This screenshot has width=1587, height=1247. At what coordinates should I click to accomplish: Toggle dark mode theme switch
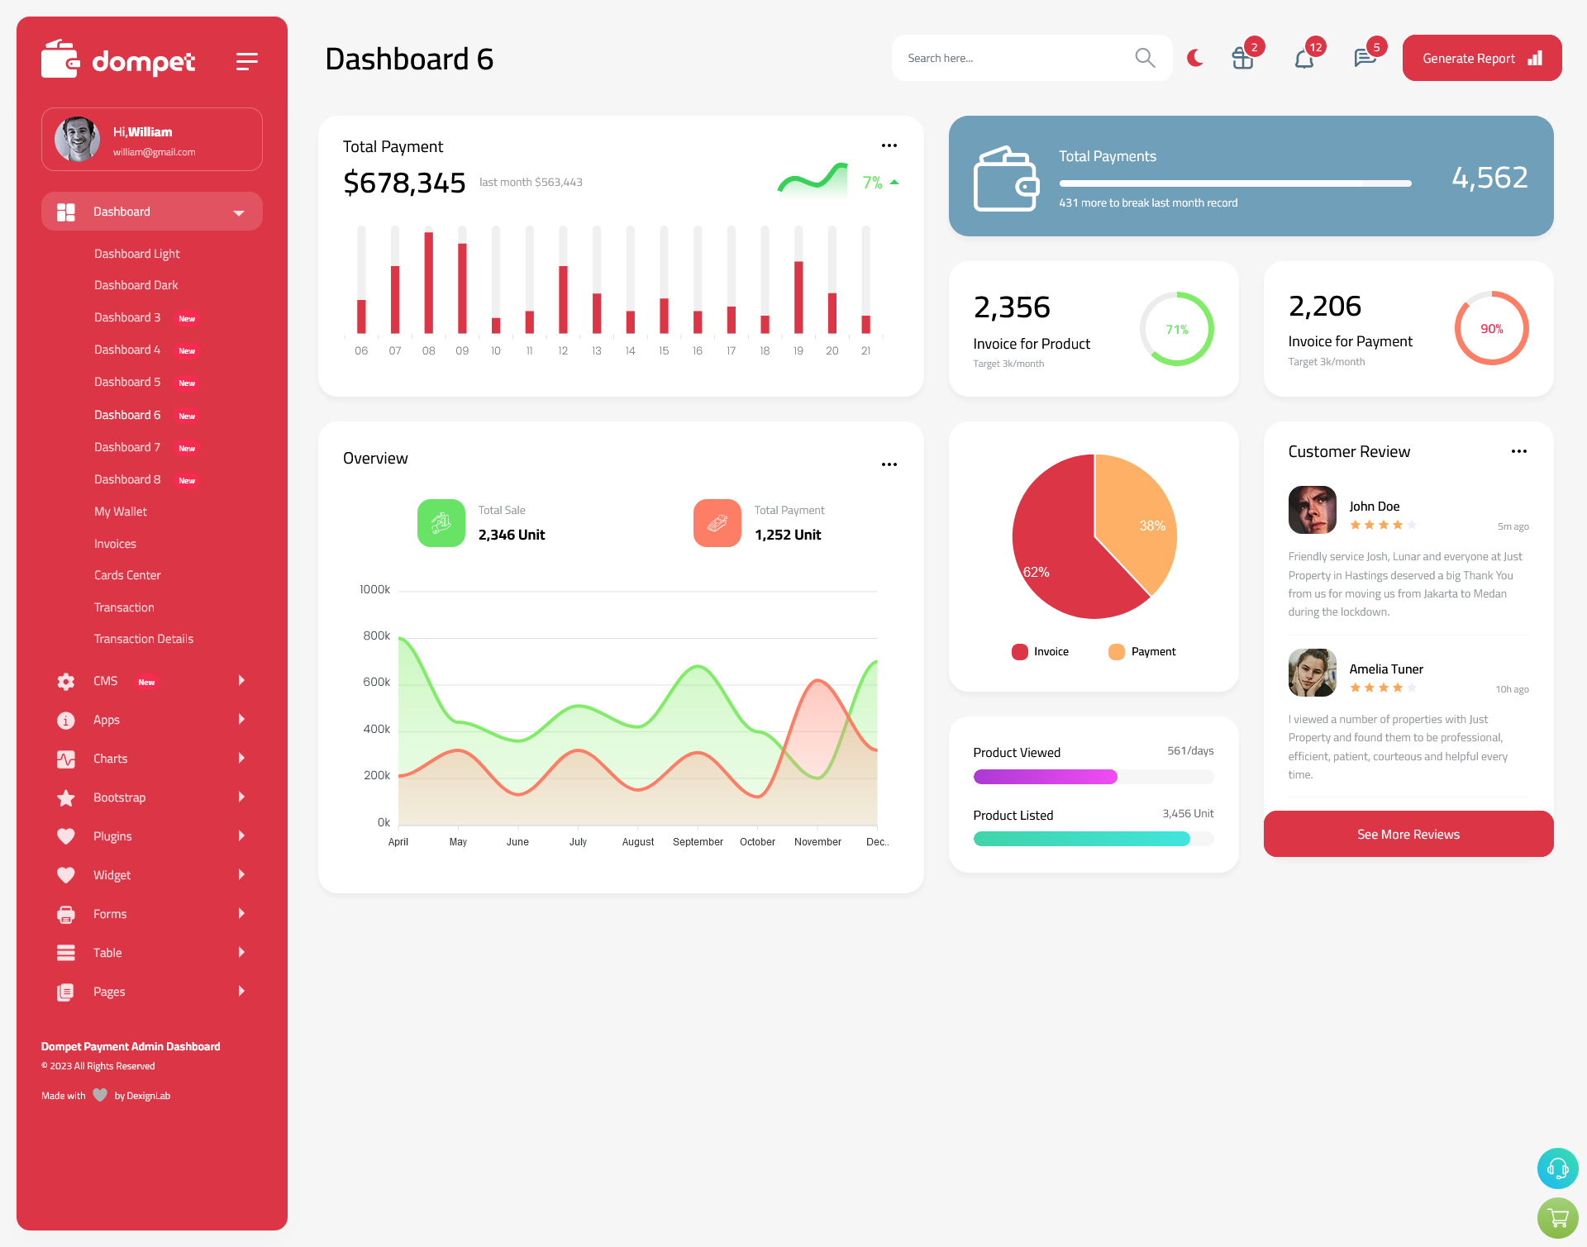click(x=1195, y=57)
